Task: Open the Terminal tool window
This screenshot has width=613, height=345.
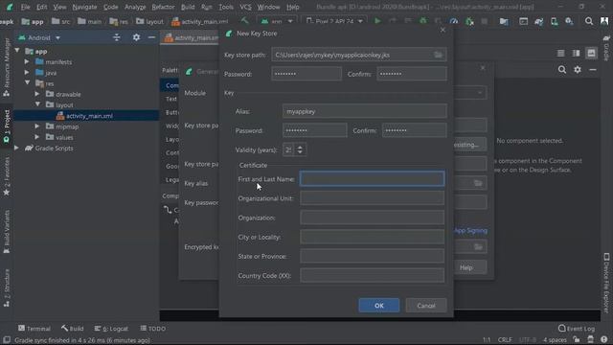Action: (x=34, y=329)
